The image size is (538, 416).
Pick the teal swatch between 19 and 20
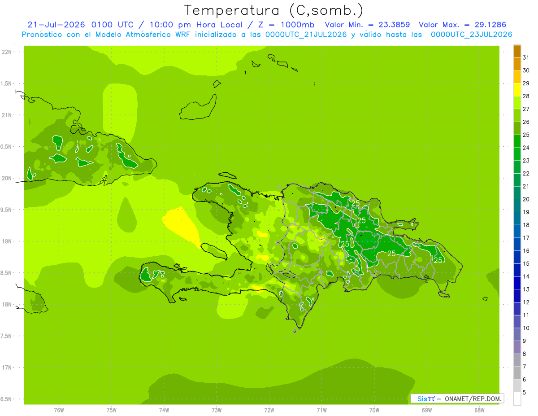click(517, 206)
